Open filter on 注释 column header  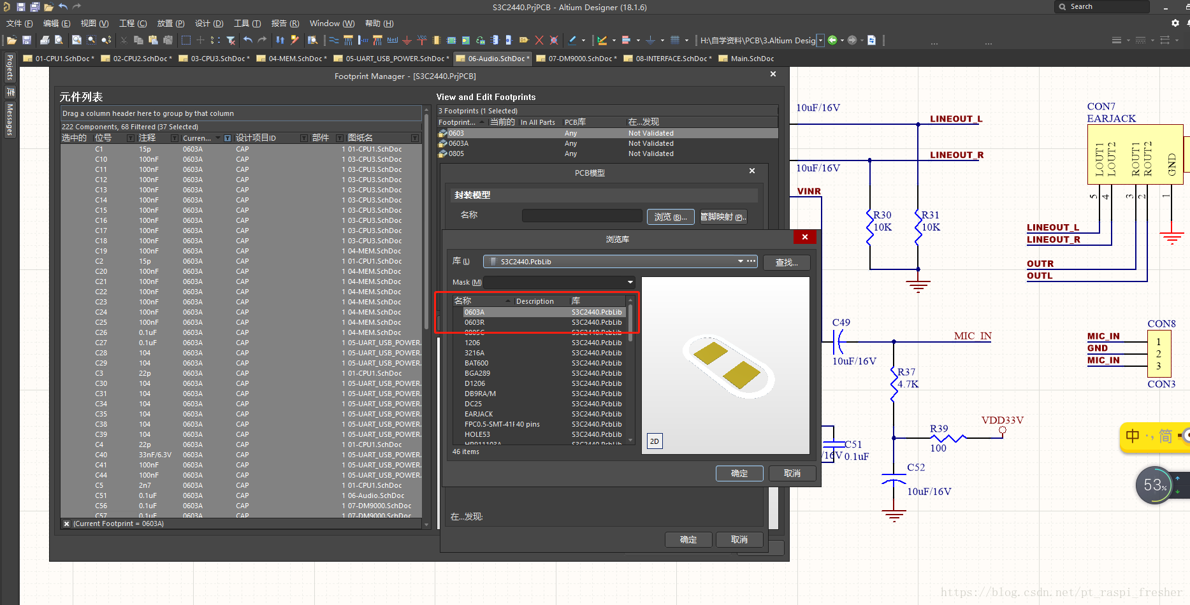175,138
